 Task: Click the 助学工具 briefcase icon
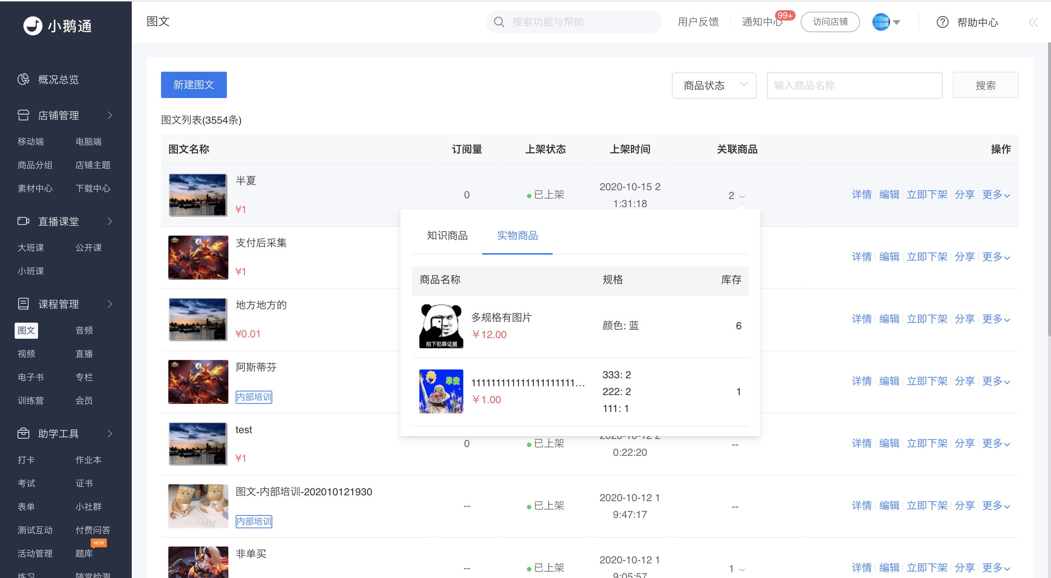pos(23,433)
